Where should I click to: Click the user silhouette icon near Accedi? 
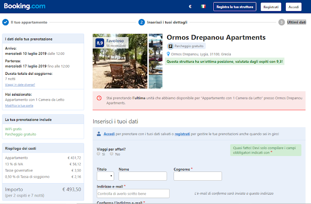(x=99, y=134)
